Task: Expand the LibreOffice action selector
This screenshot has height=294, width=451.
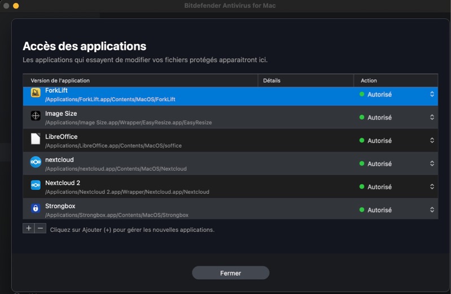Action: tap(432, 141)
